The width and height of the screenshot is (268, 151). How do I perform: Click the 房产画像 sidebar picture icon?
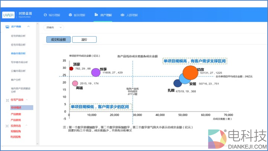pyautogui.click(x=7, y=27)
